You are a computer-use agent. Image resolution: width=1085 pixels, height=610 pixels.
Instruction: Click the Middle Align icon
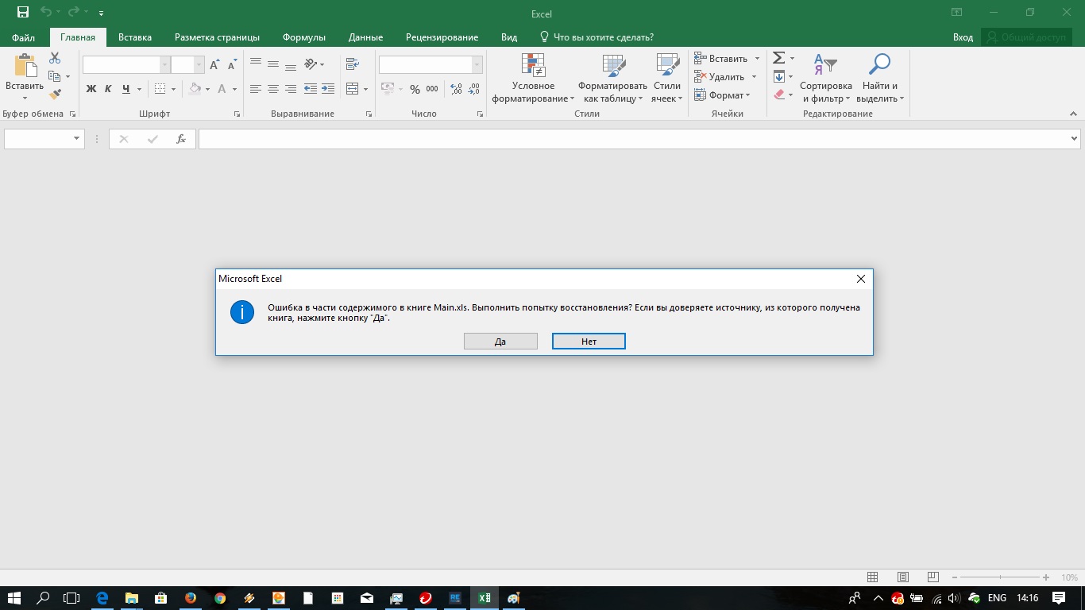[273, 64]
